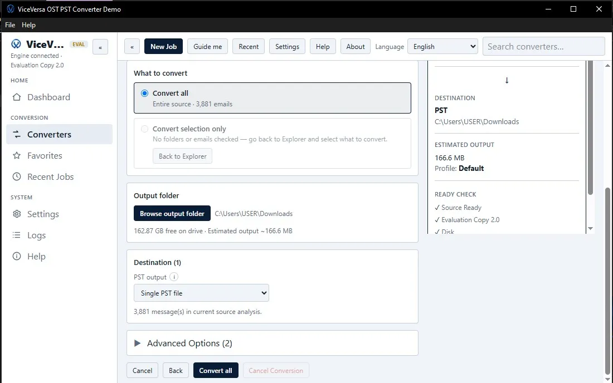
Task: Click 'Profile: Default' text
Action: [459, 168]
